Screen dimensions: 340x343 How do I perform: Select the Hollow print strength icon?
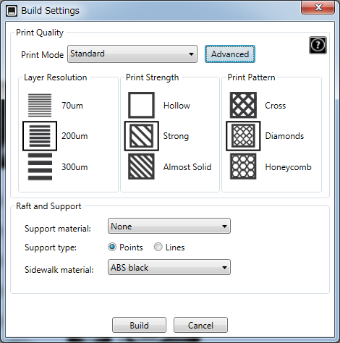point(141,105)
